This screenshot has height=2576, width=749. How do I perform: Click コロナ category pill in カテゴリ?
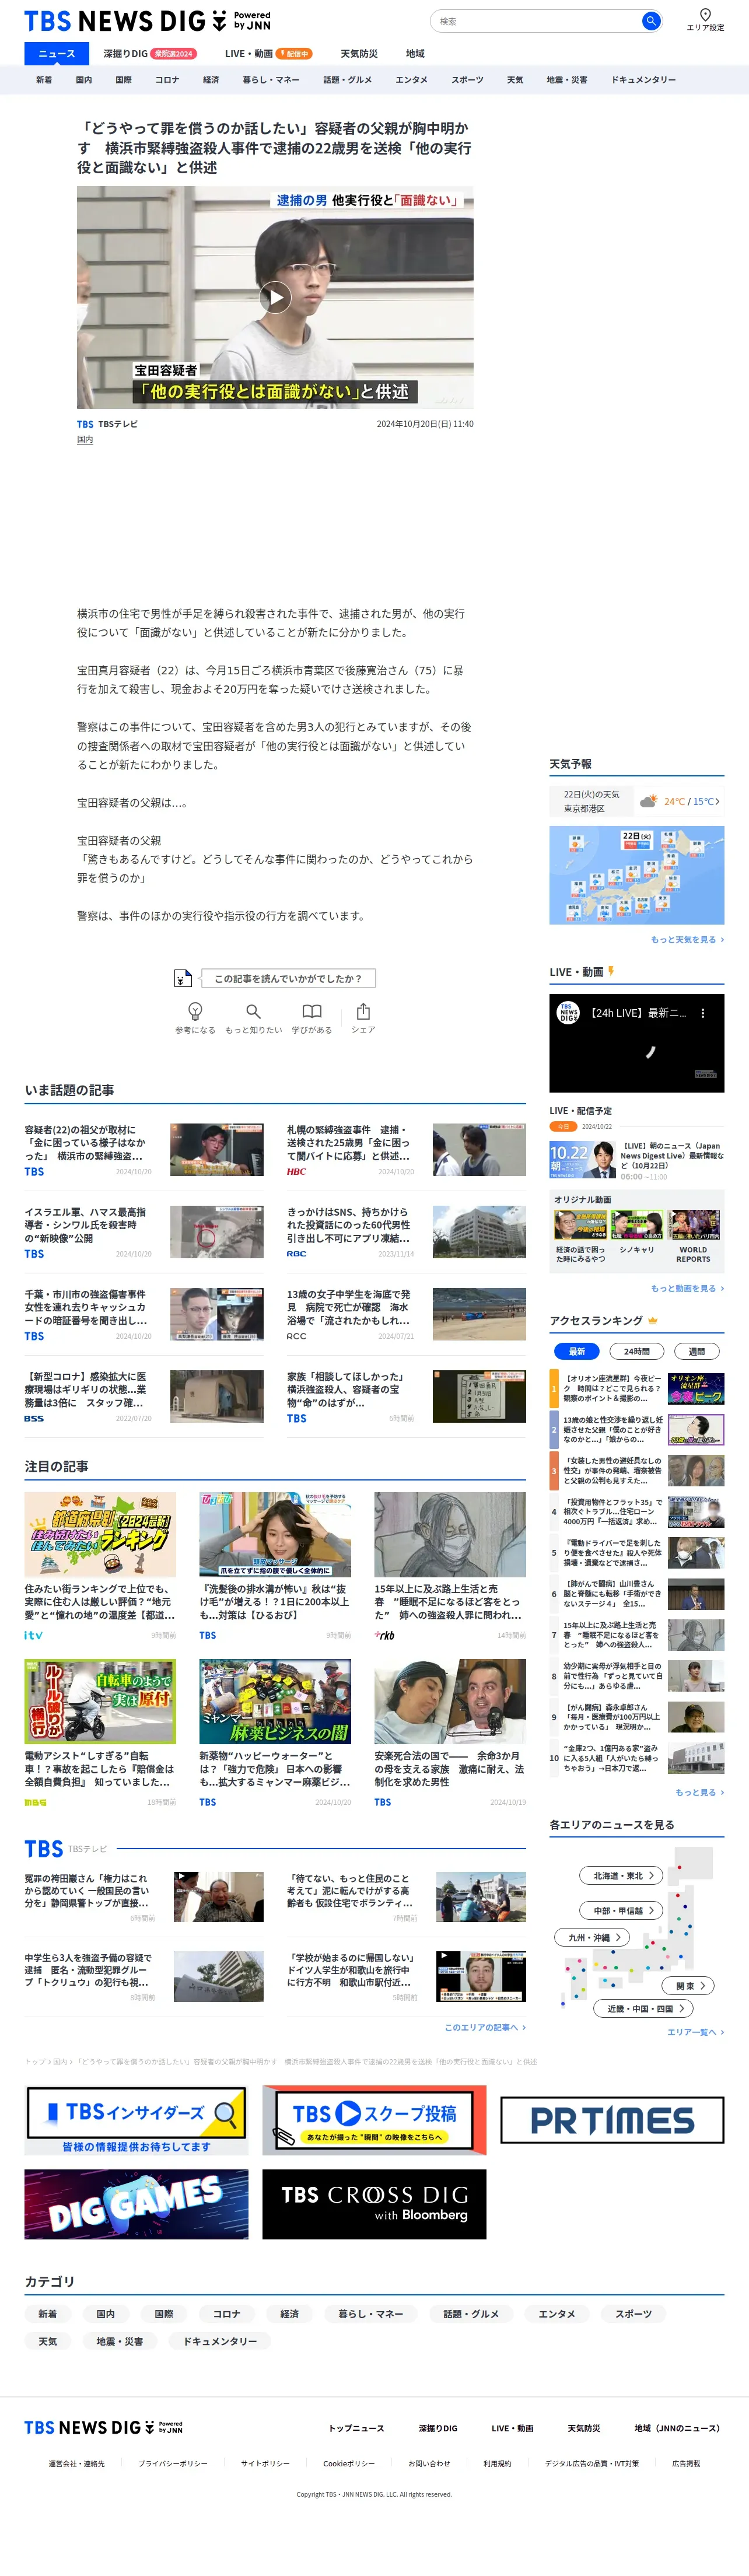(x=226, y=2313)
